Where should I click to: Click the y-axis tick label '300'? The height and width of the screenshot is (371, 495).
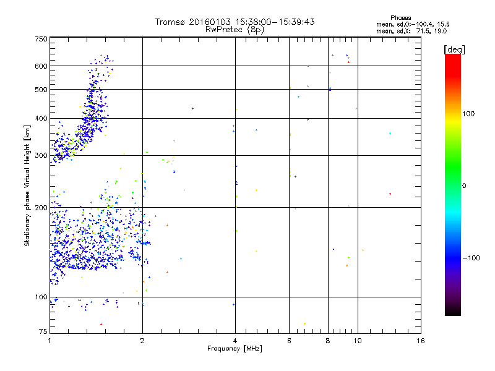(x=41, y=155)
